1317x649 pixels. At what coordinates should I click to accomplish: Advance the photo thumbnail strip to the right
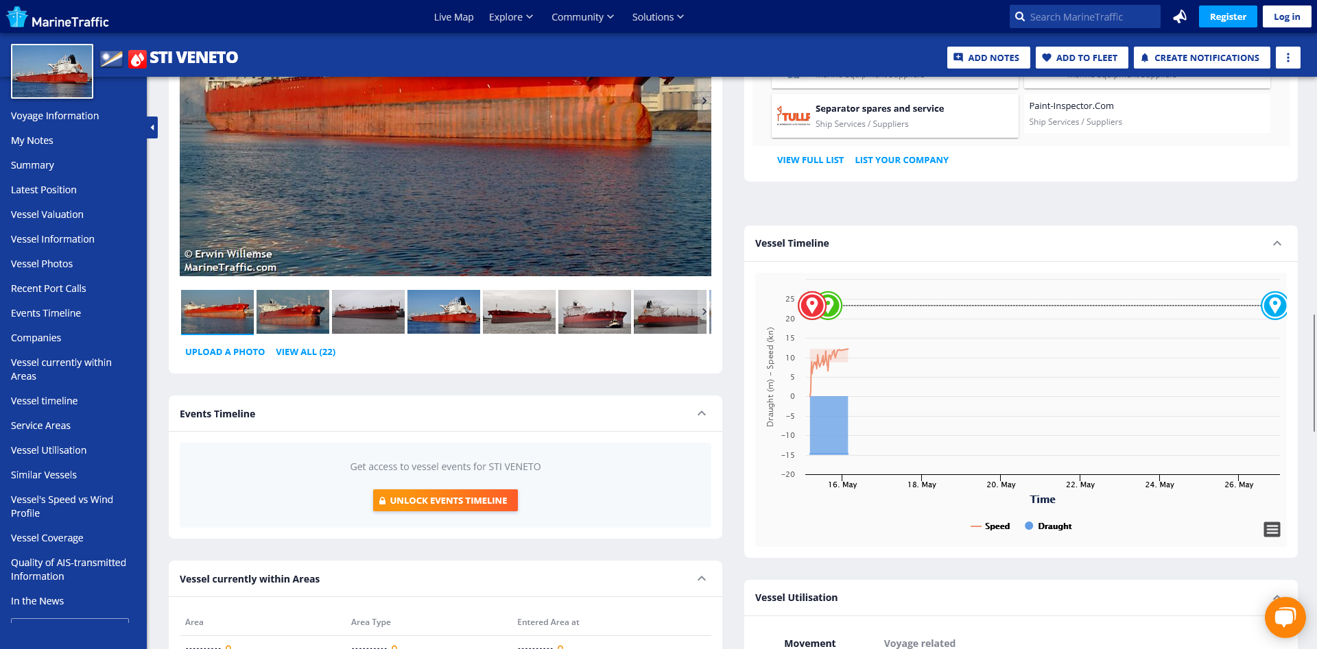point(704,312)
